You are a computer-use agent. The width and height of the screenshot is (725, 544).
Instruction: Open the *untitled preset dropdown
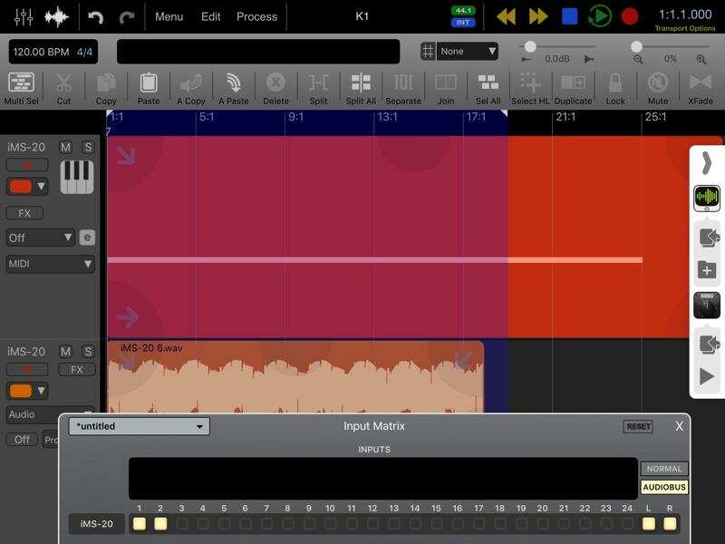tap(139, 426)
